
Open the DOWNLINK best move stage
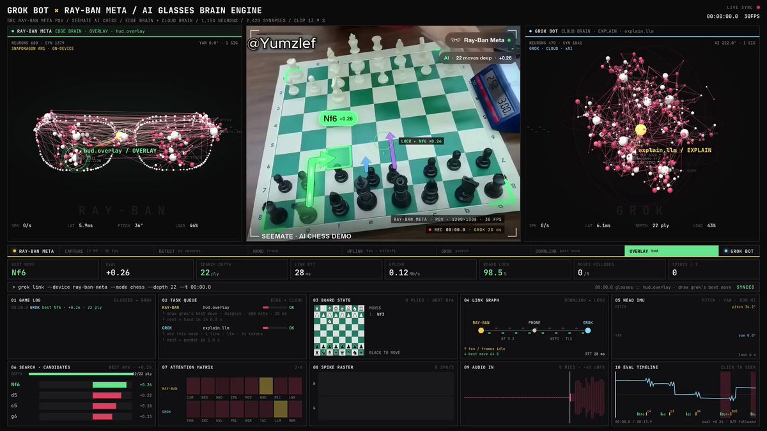(577, 251)
